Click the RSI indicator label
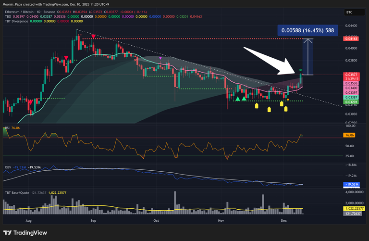Viewport: 369px width, 241px height. [x=7, y=128]
